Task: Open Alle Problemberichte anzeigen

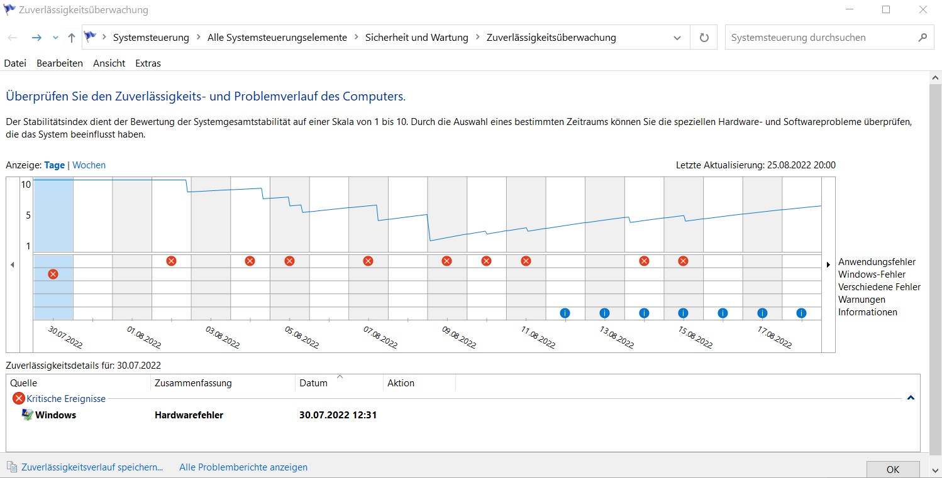Action: 243,467
